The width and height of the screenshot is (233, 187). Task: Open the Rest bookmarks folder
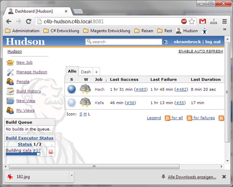coord(164,31)
